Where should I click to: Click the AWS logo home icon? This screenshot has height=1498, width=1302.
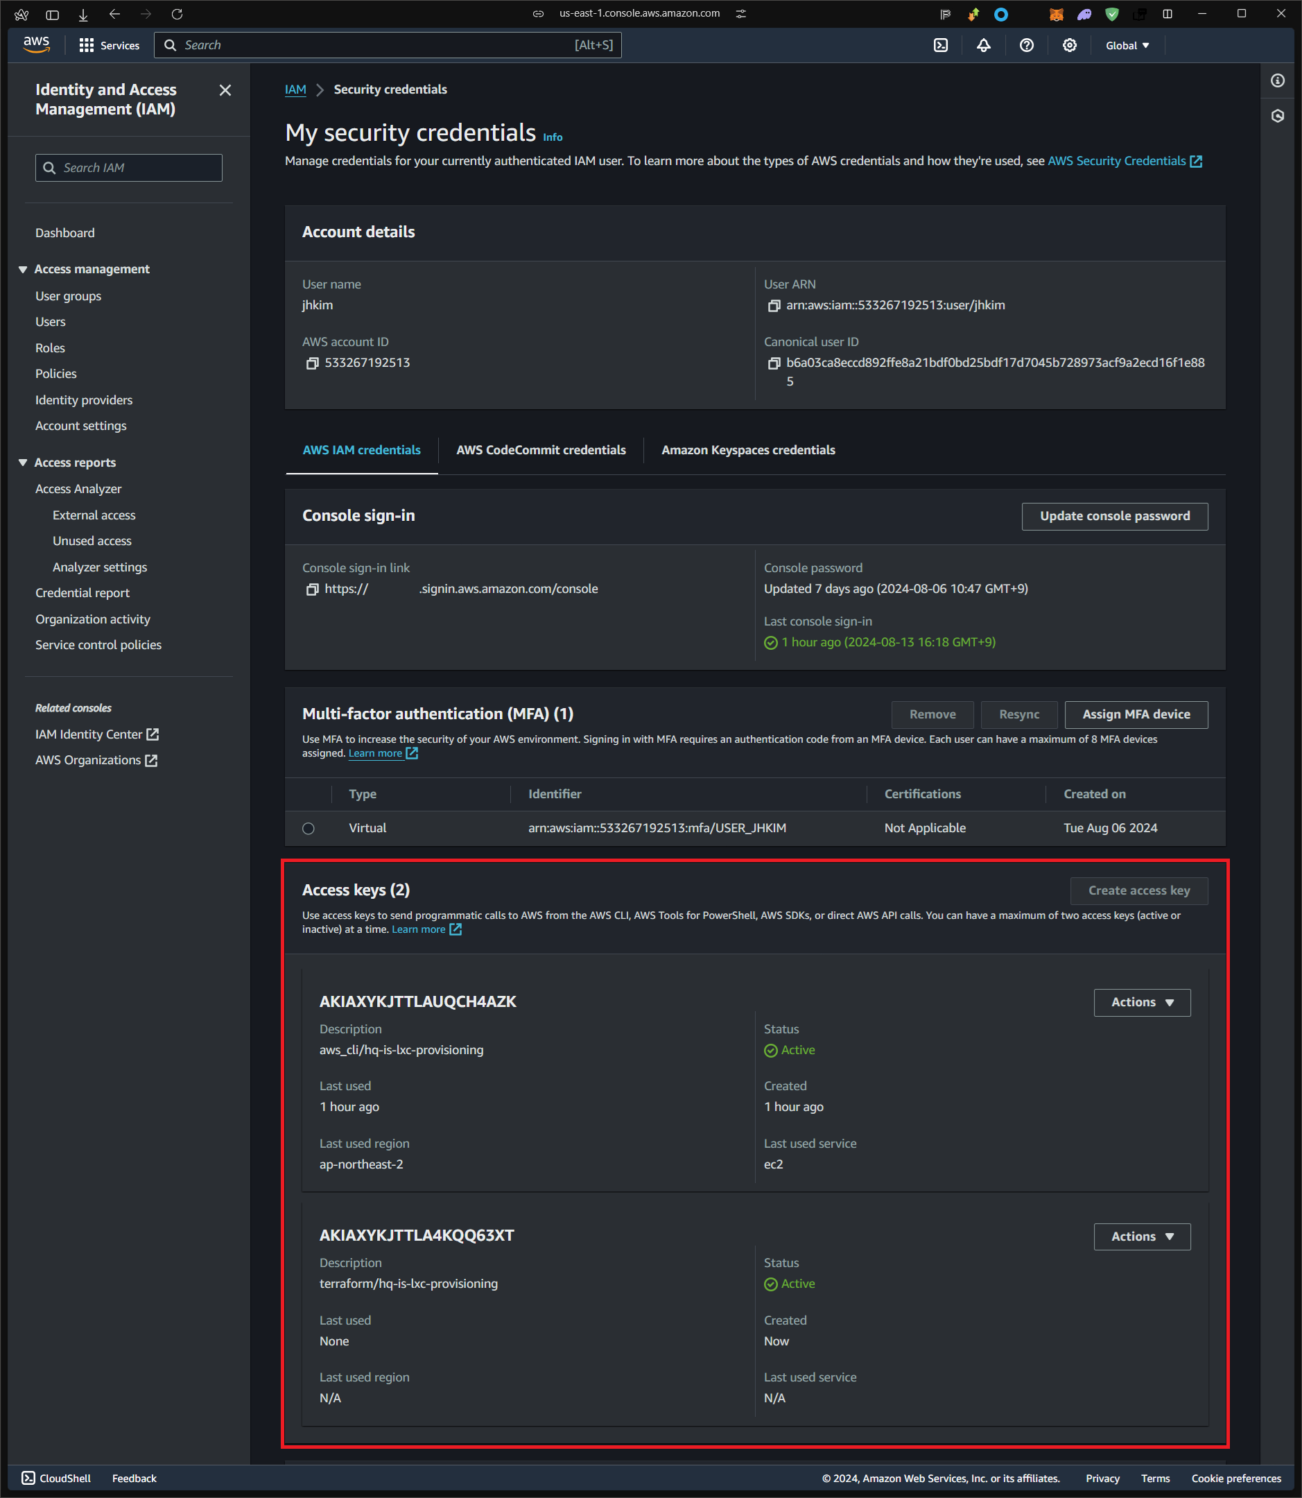[36, 44]
